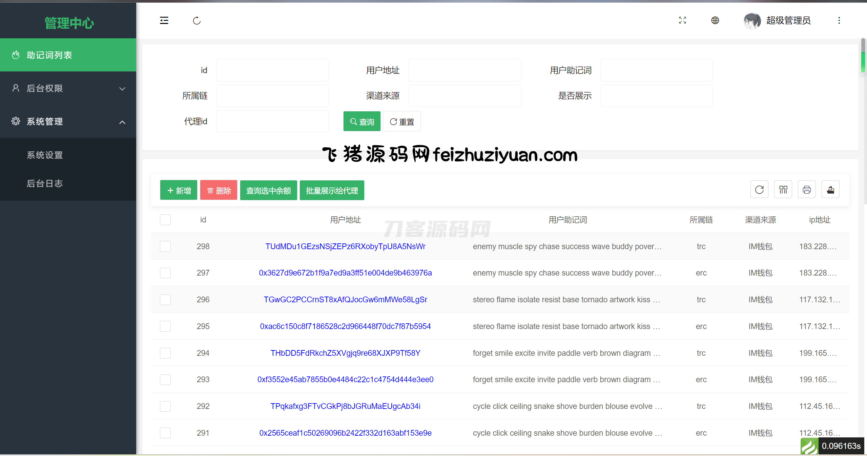Check the checkbox for row id 298
Image resolution: width=867 pixels, height=456 pixels.
165,246
